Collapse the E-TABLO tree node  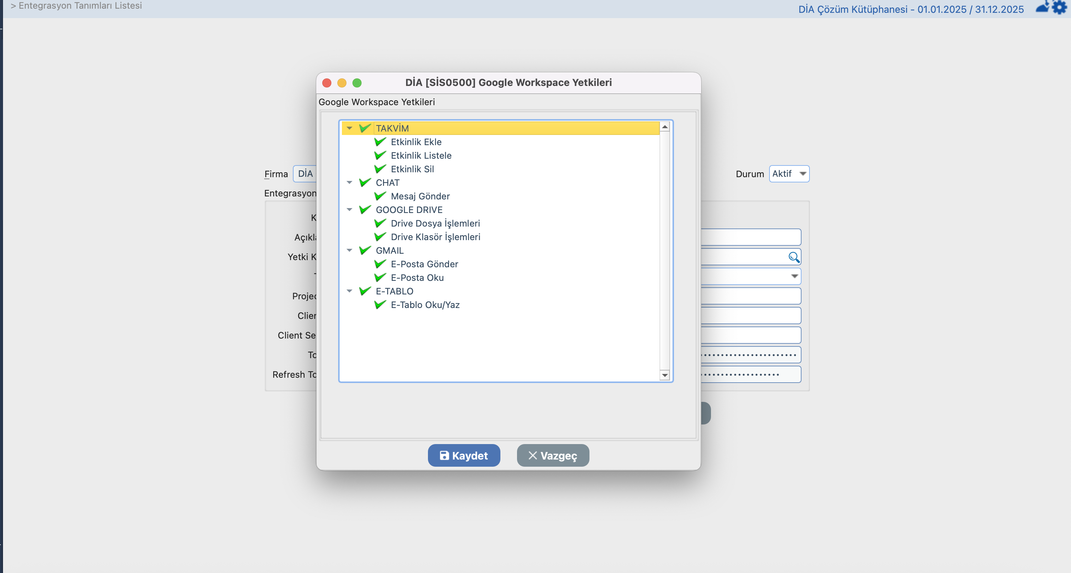(x=349, y=291)
